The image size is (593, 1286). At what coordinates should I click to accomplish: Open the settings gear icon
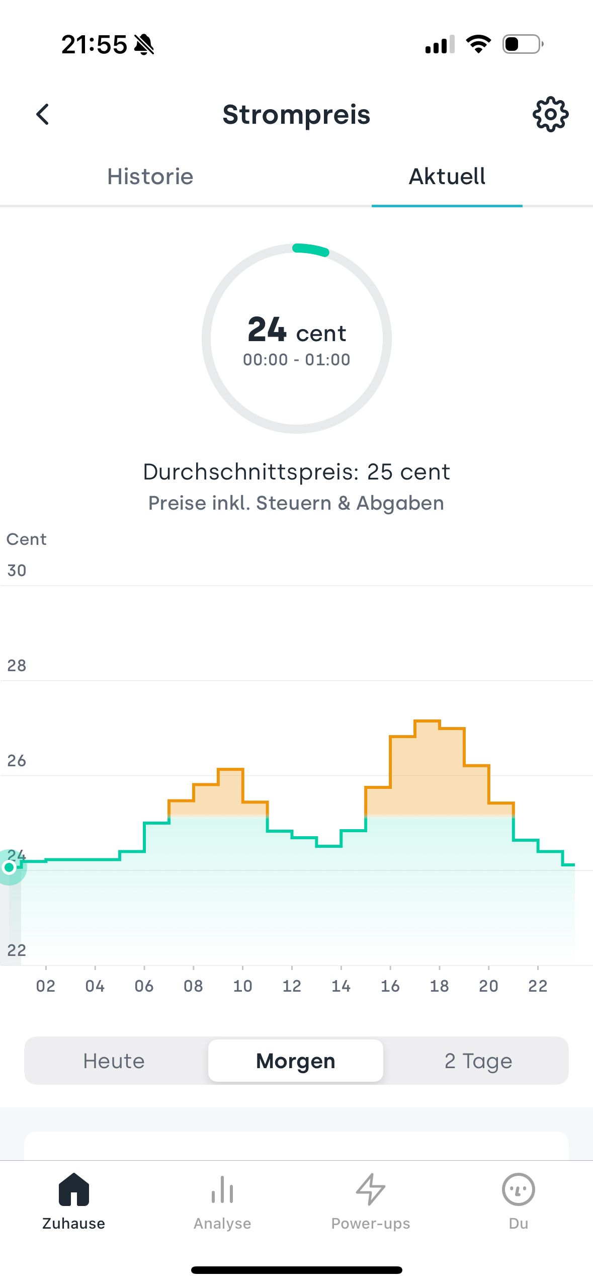[x=550, y=115]
